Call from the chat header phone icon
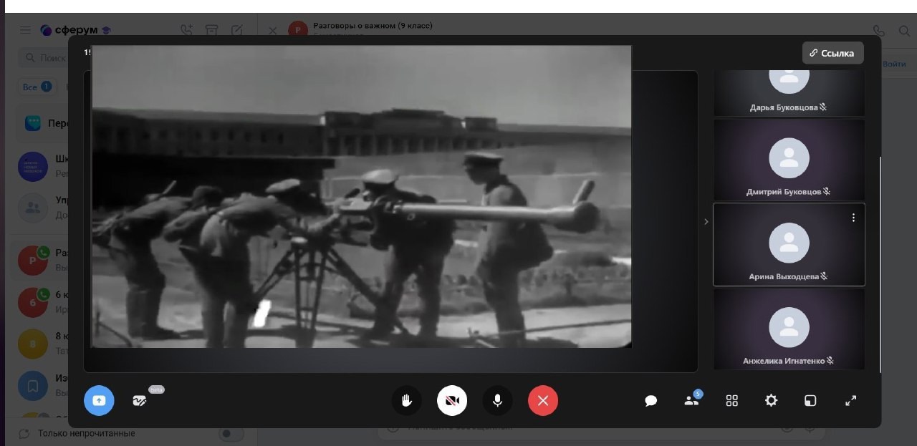 [879, 31]
